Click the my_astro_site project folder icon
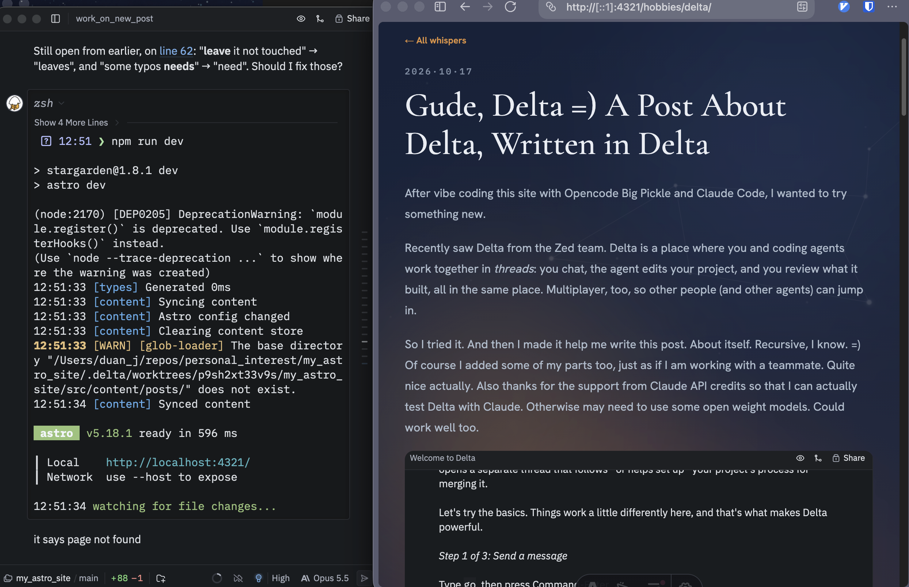 pos(8,578)
